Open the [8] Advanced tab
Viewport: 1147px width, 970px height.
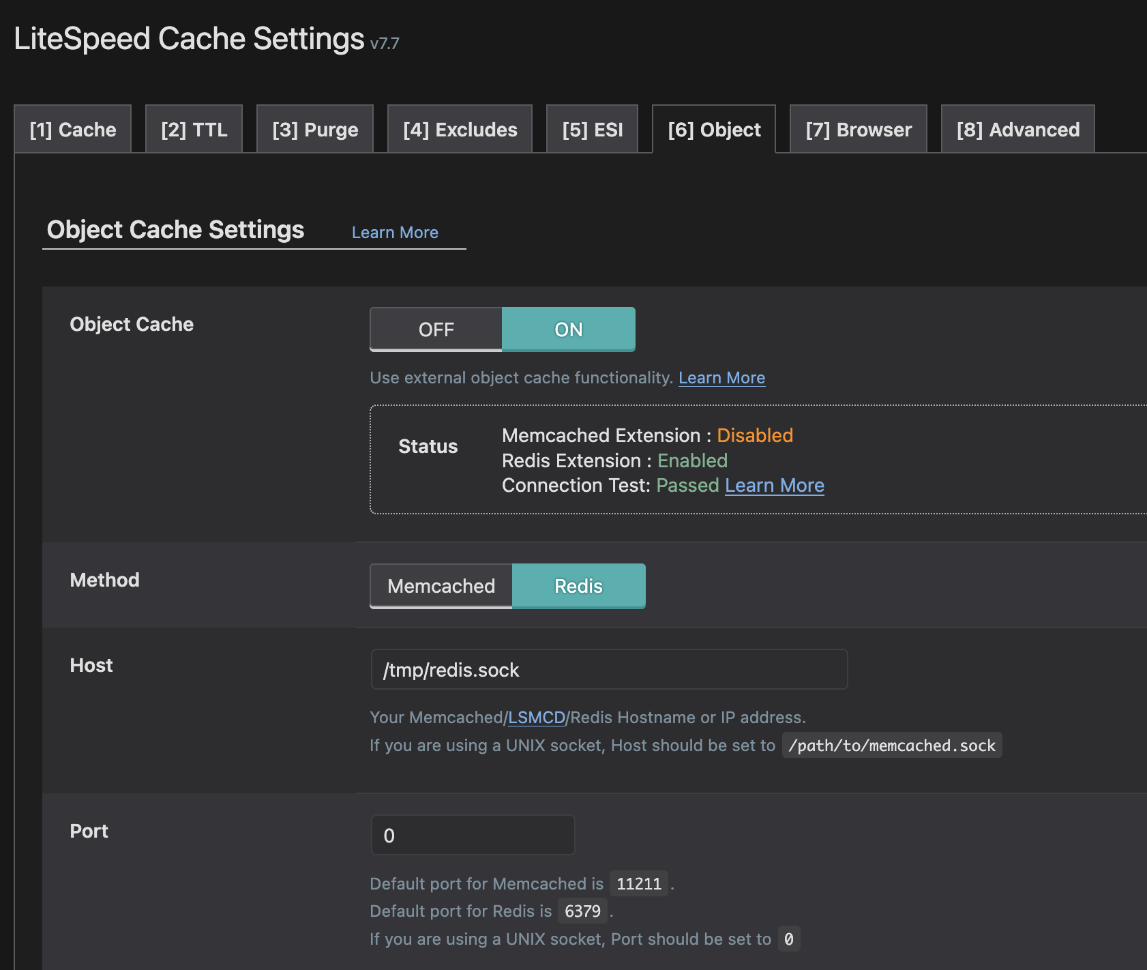tap(1018, 130)
